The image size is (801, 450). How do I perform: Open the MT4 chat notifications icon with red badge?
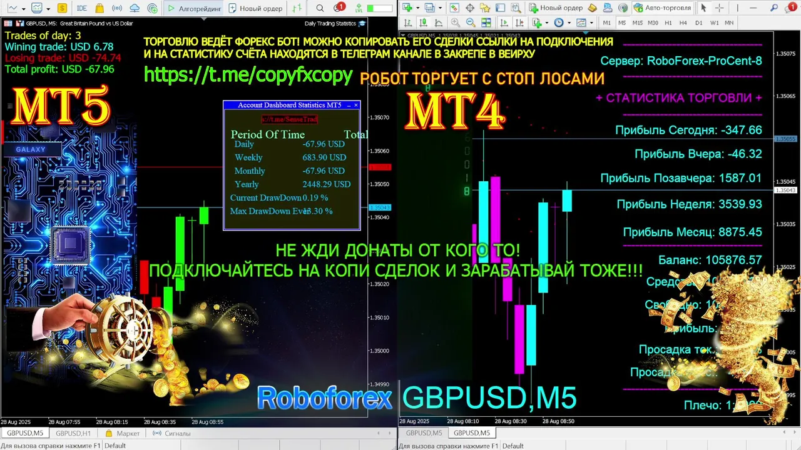(791, 7)
